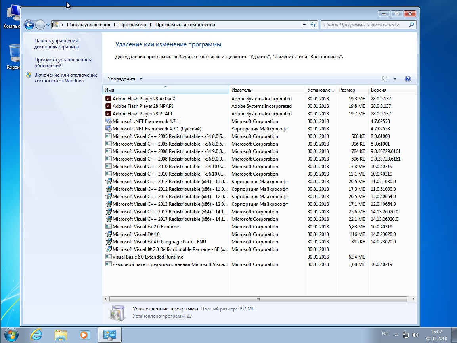Launch Windows Media Player taskbar icon
Viewport: 457px width, 343px height.
pos(84,335)
